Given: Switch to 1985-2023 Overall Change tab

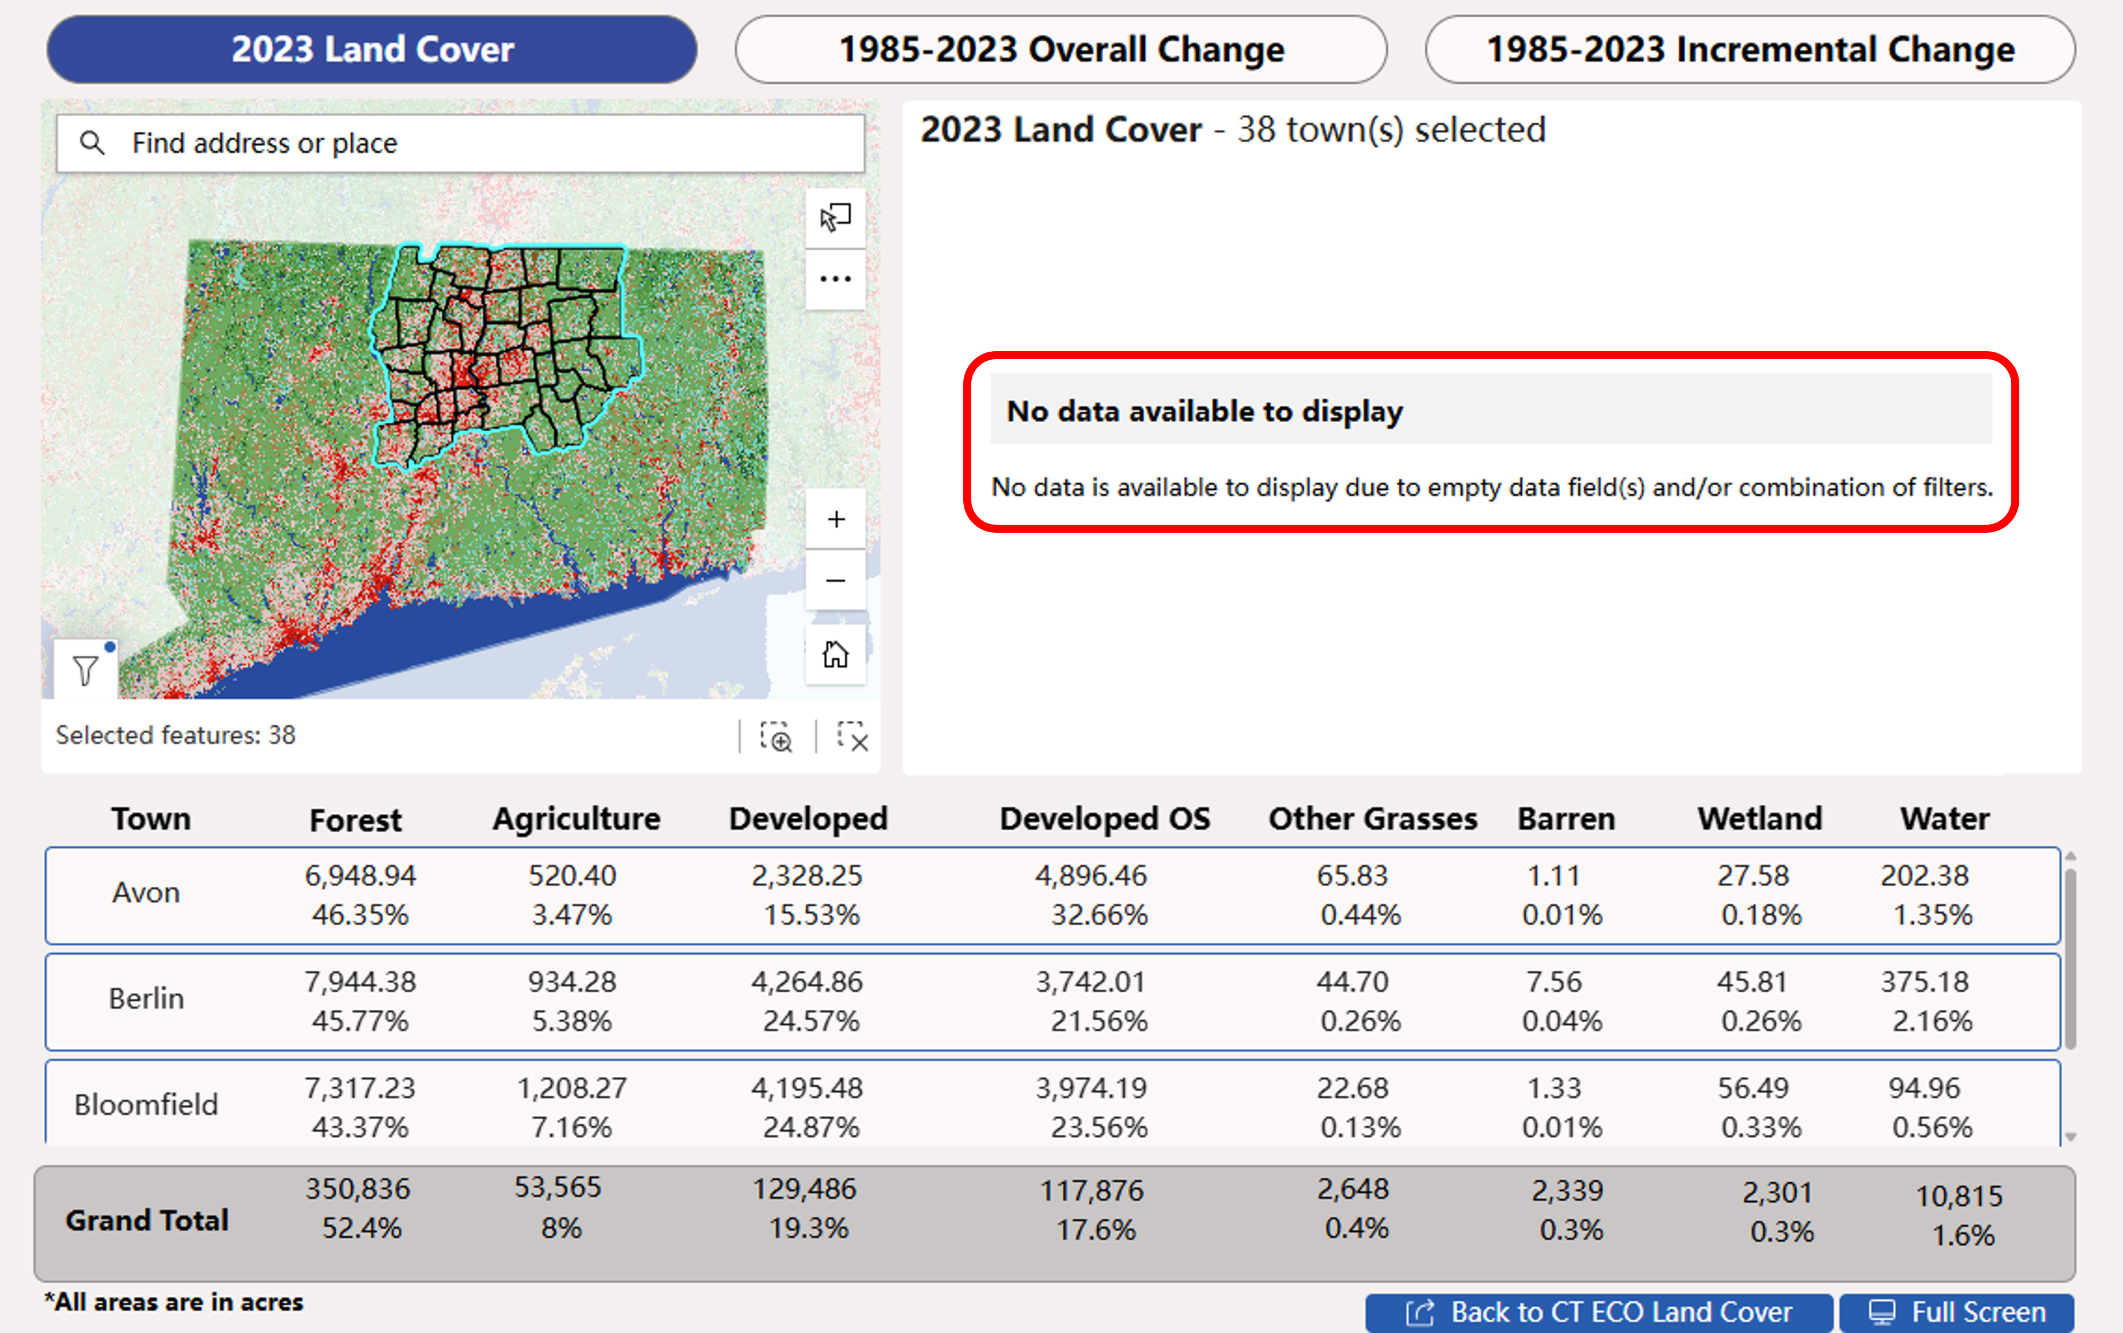Looking at the screenshot, I should click(x=1061, y=49).
